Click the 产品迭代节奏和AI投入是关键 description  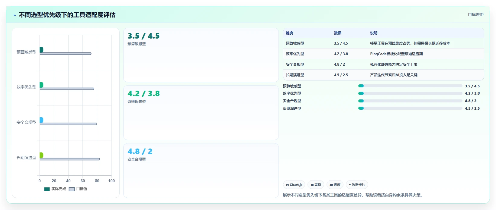point(394,75)
